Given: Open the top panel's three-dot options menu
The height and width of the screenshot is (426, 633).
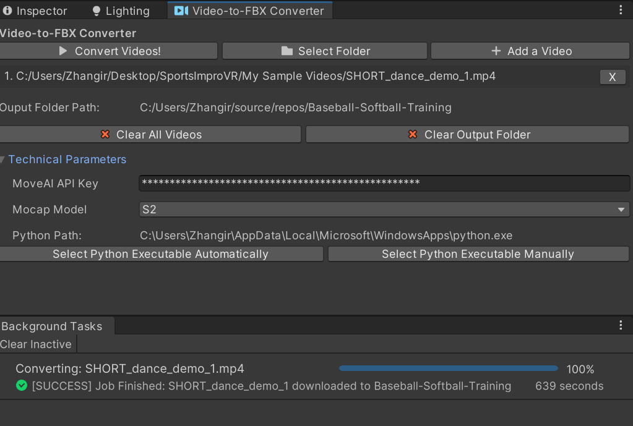Looking at the screenshot, I should [x=621, y=11].
